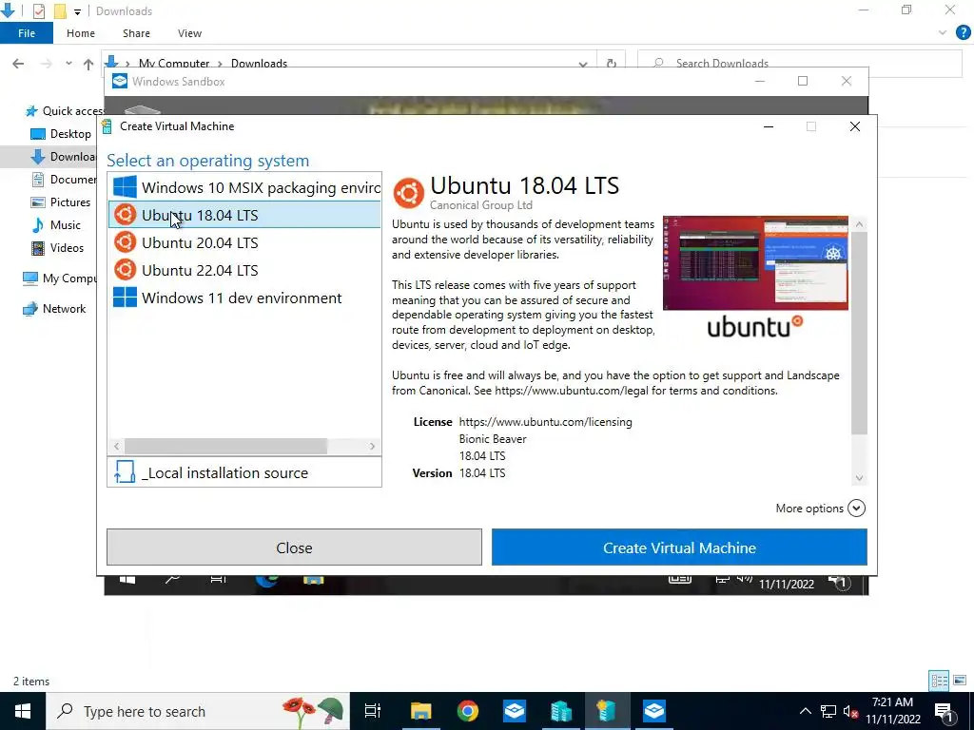Viewport: 974px width, 730px height.
Task: Open Google Chrome from the taskbar
Action: [468, 711]
